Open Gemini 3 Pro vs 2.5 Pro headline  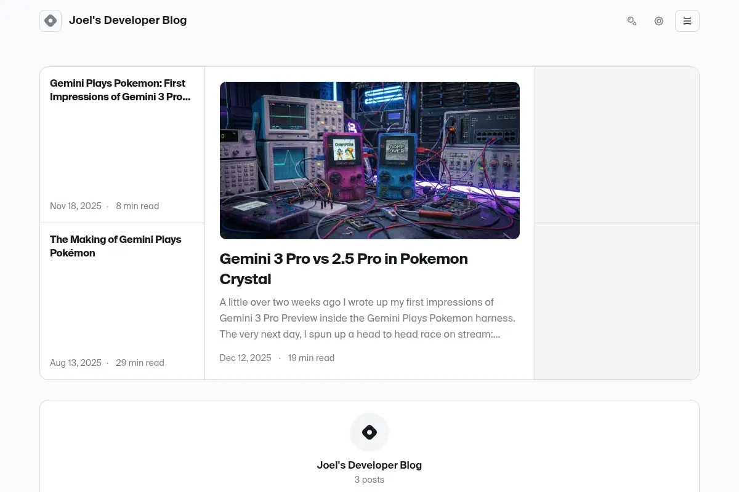[x=344, y=269]
